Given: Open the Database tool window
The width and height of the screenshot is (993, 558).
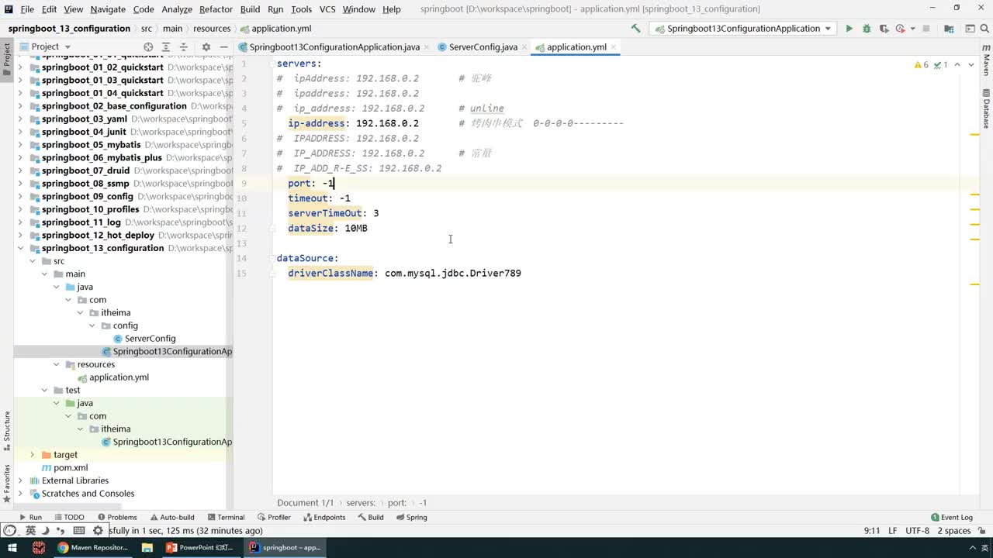Looking at the screenshot, I should tap(987, 108).
